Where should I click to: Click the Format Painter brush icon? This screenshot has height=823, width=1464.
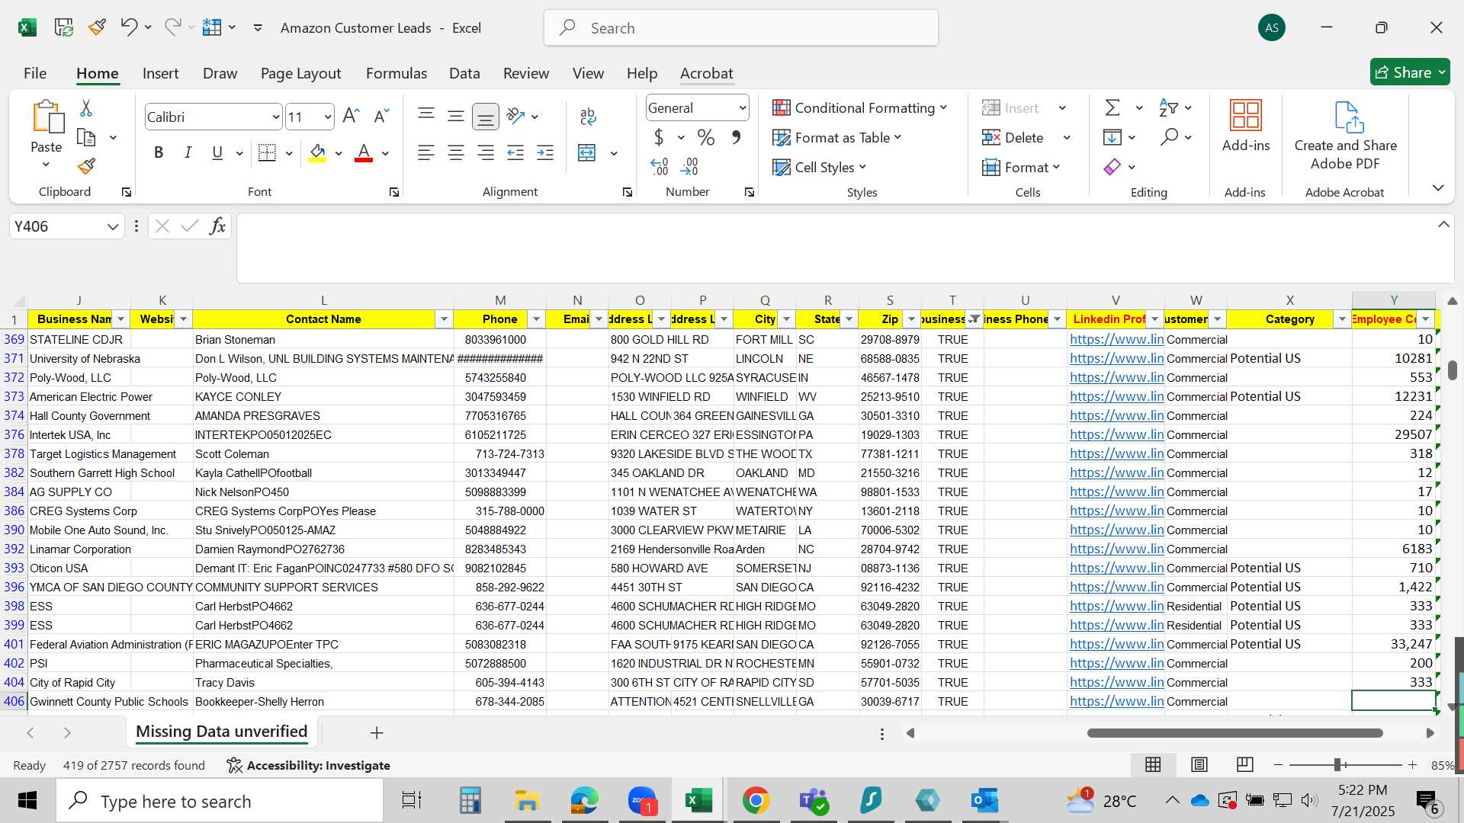coord(86,165)
